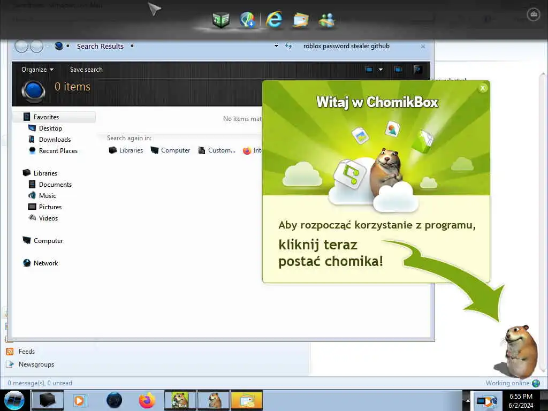Viewport: 548px width, 411px height.
Task: Go back in the Explorer window
Action: pyautogui.click(x=21, y=46)
